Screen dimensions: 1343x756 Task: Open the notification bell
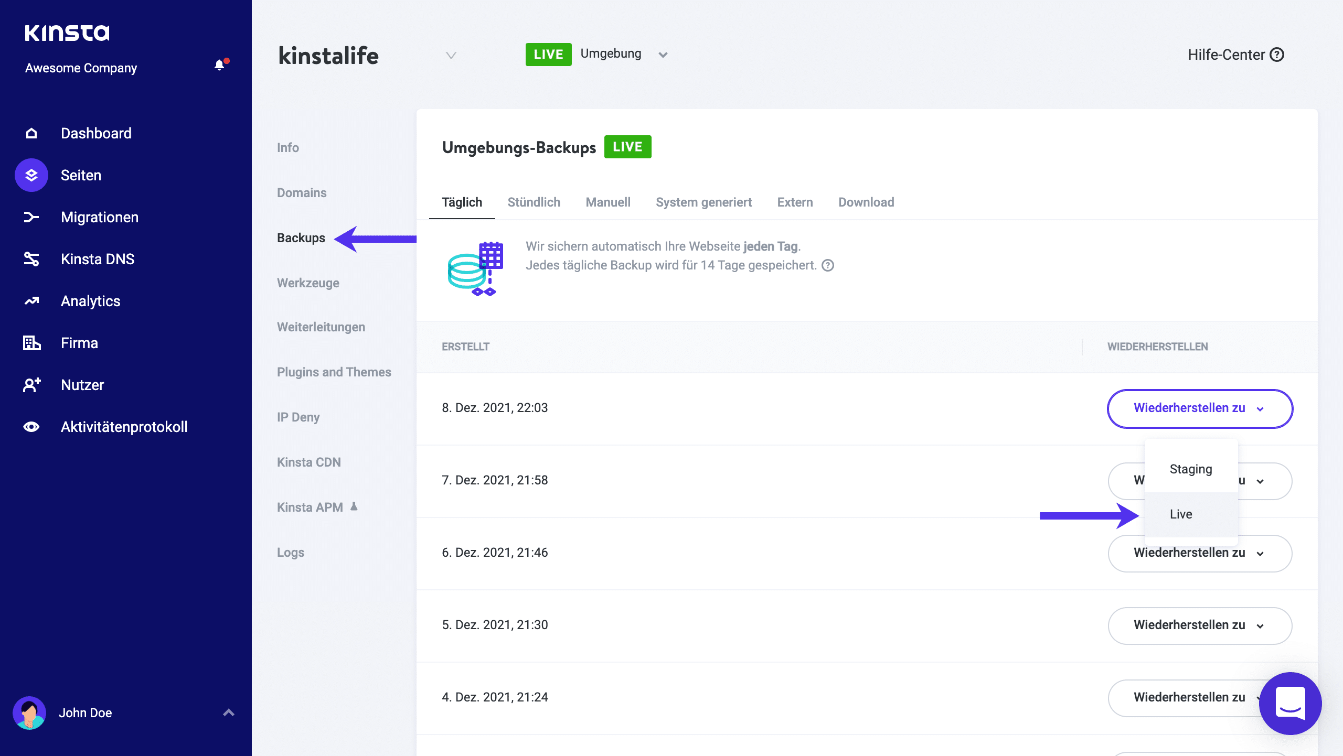(x=220, y=64)
